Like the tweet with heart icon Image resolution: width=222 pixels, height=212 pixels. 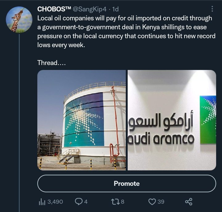click(152, 202)
